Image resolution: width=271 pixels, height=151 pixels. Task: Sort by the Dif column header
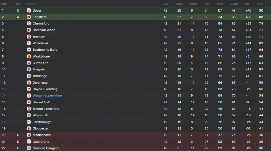pyautogui.click(x=247, y=4)
